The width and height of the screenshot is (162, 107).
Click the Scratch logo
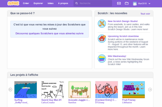tap(13, 3)
